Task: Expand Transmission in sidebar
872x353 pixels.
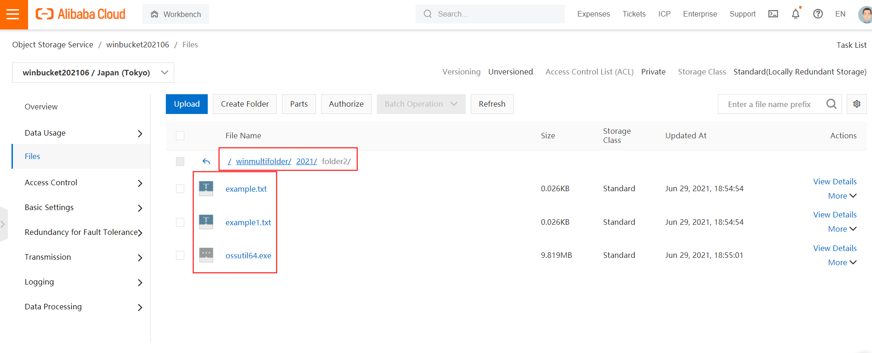Action: (x=140, y=257)
